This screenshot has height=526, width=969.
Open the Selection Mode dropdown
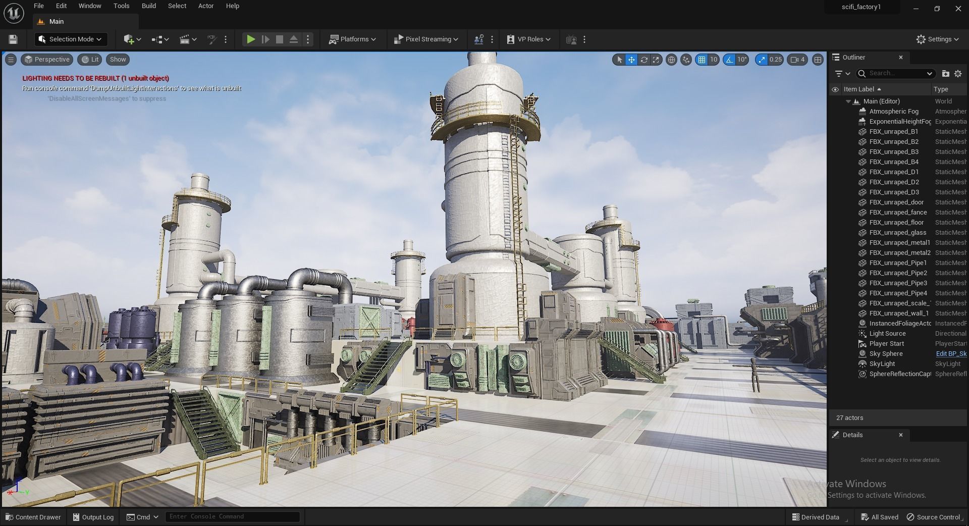click(x=71, y=39)
